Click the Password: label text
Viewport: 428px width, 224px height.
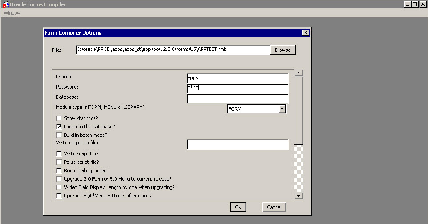click(x=67, y=87)
